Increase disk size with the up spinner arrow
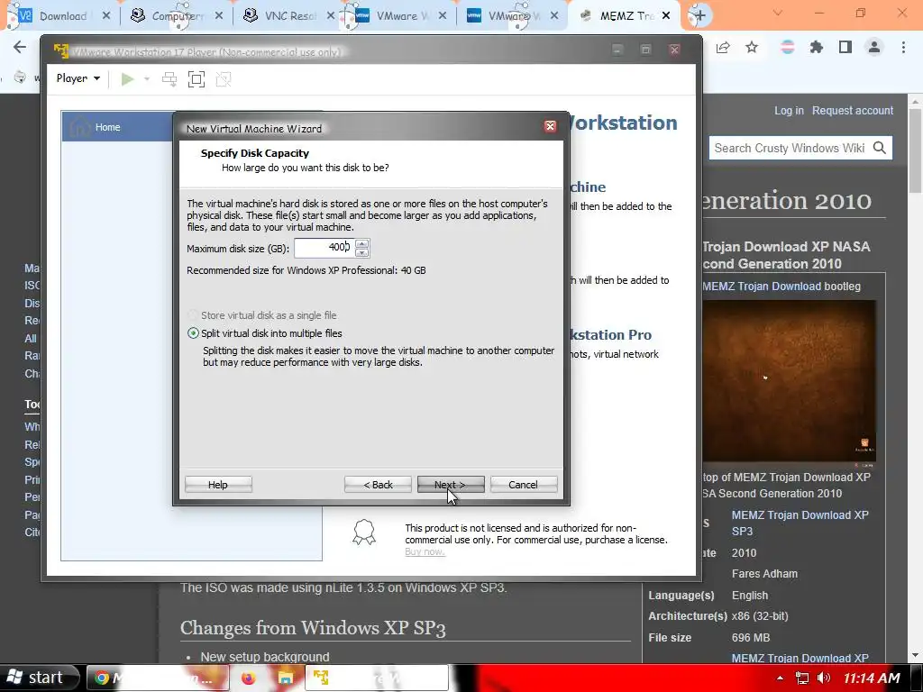The height and width of the screenshot is (692, 923). point(362,243)
